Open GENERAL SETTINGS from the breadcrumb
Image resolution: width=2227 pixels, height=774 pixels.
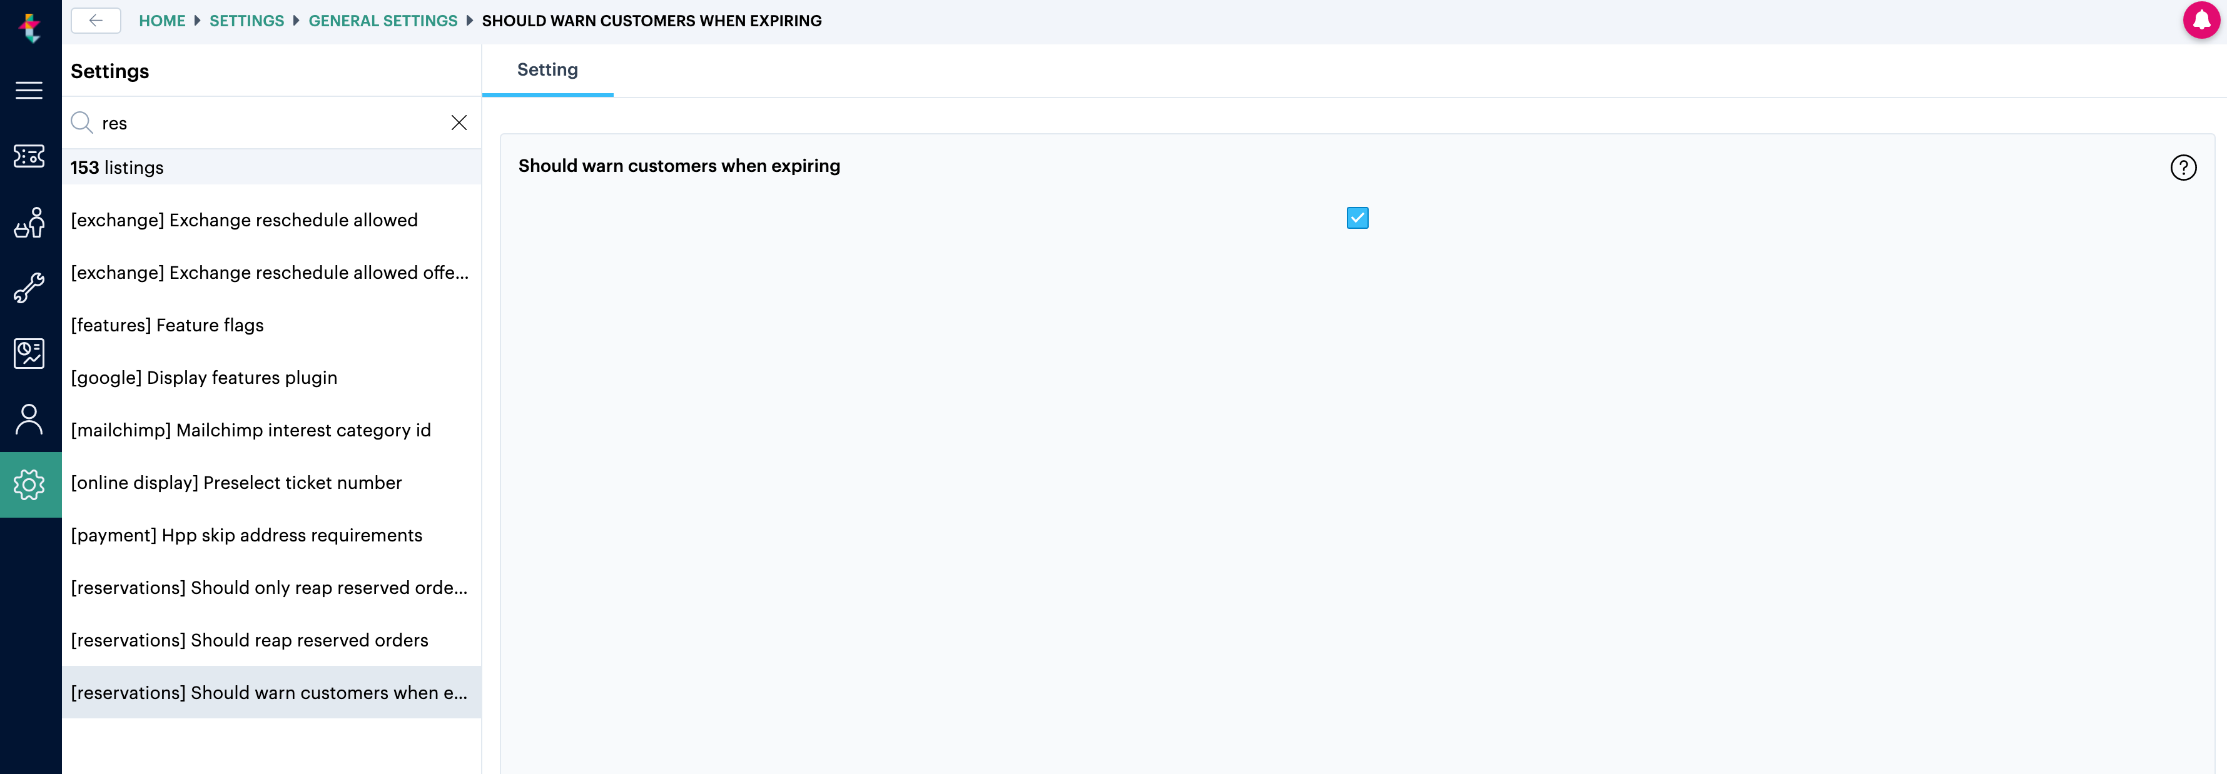click(x=382, y=21)
